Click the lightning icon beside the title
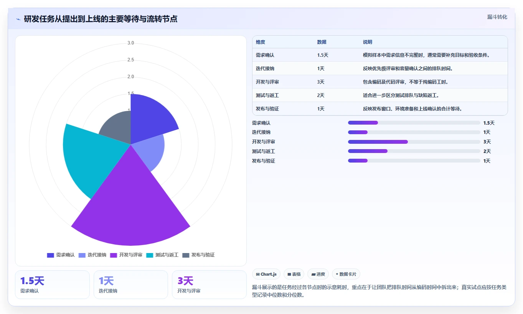 click(18, 19)
